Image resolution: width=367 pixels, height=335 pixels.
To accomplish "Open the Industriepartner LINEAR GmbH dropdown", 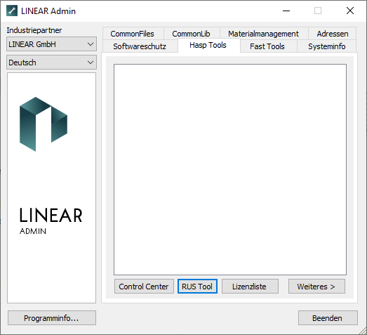I will pyautogui.click(x=51, y=44).
